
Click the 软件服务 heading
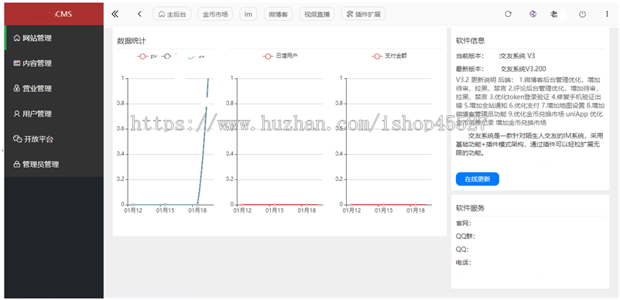[471, 208]
